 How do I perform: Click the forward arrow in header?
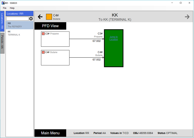click(187, 17)
